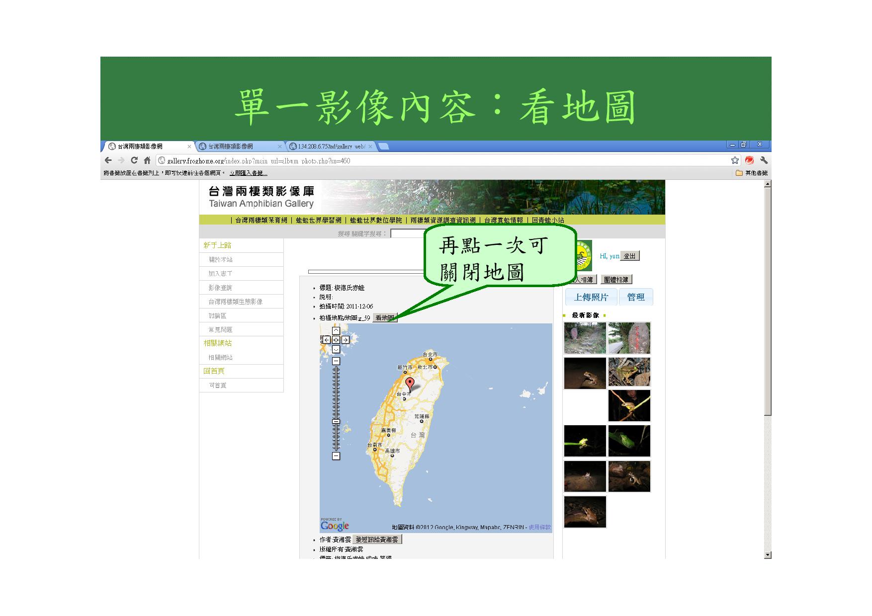Click the 管理 management tab
This screenshot has width=872, height=616.
(636, 297)
